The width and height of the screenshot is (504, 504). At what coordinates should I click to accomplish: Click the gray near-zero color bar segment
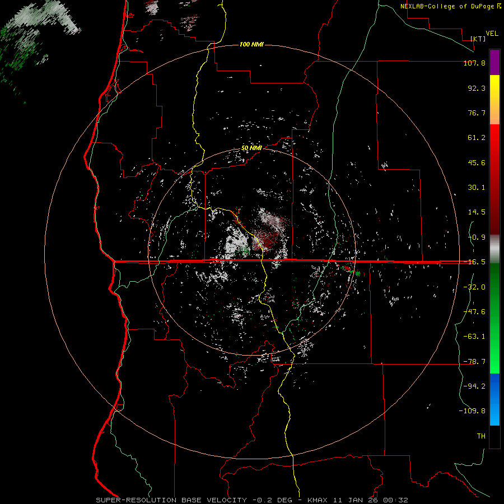pyautogui.click(x=494, y=249)
